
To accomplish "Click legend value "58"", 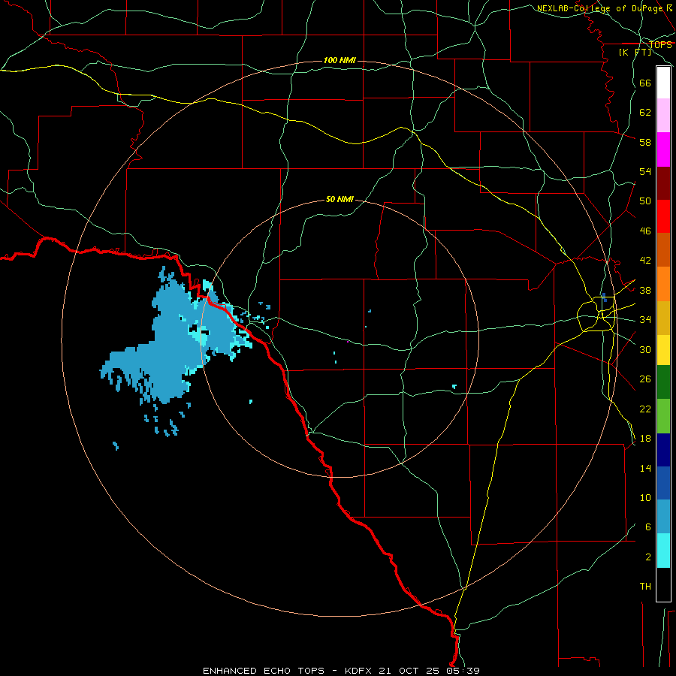I will click(x=645, y=142).
